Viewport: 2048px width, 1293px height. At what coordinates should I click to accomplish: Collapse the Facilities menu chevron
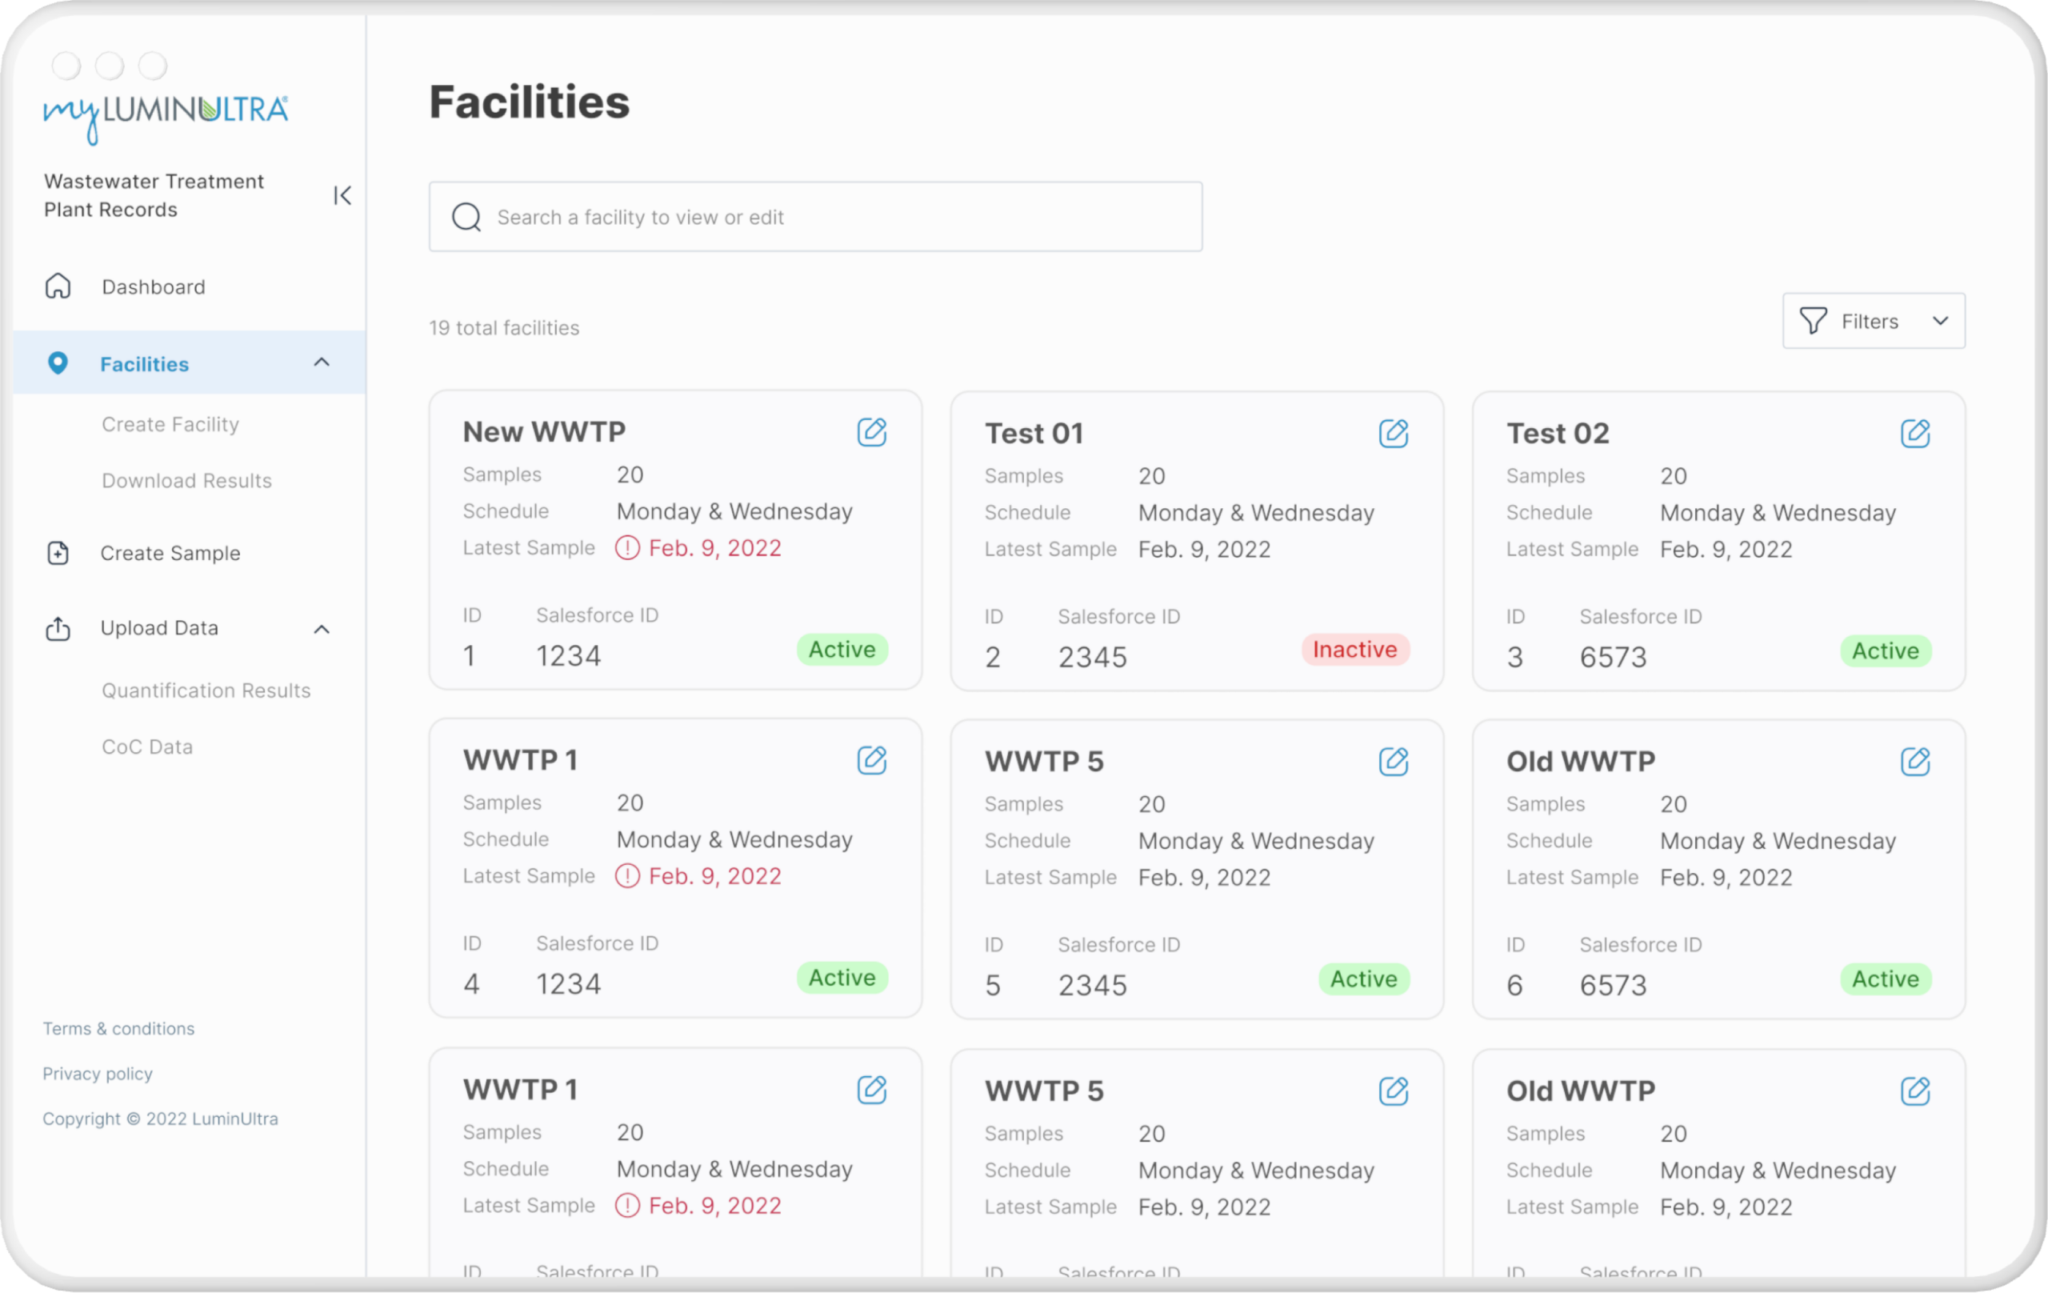(x=322, y=363)
